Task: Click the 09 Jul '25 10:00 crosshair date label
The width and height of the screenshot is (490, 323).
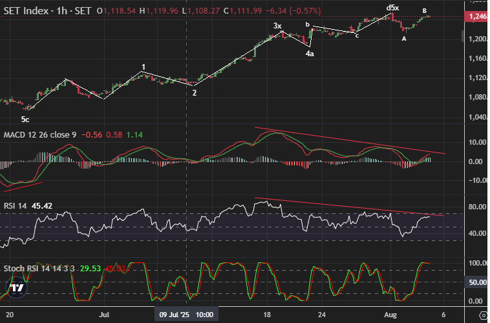Action: [186, 315]
